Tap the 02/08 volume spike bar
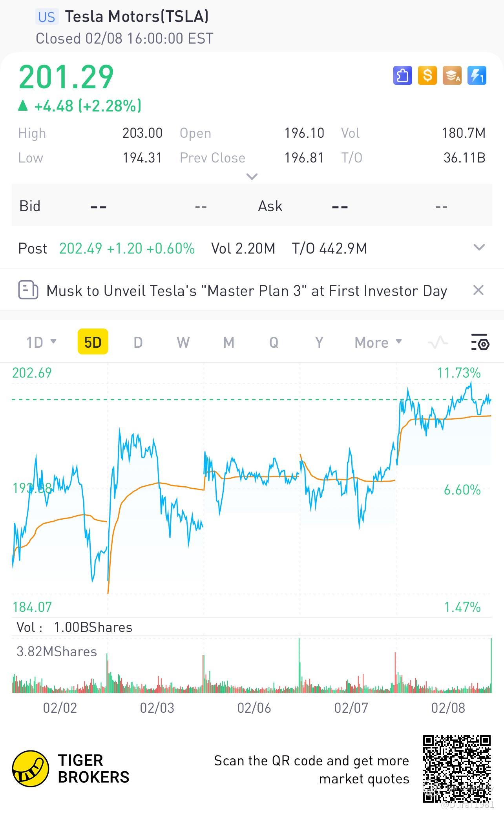 pos(491,666)
